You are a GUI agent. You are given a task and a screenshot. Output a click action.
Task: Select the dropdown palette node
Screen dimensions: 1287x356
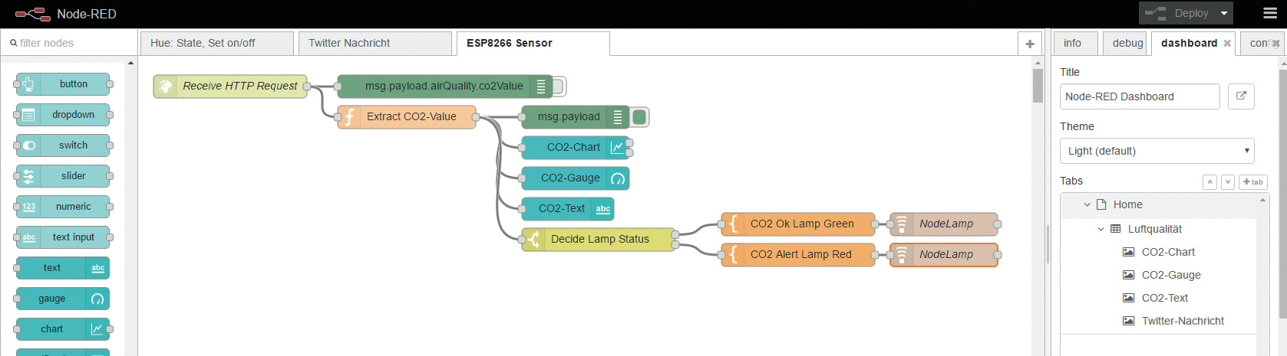pos(63,115)
